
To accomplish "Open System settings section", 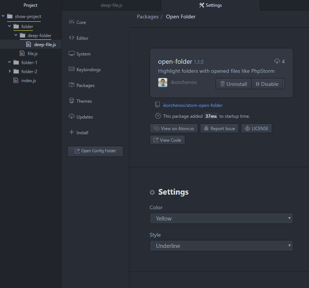I will pyautogui.click(x=83, y=54).
